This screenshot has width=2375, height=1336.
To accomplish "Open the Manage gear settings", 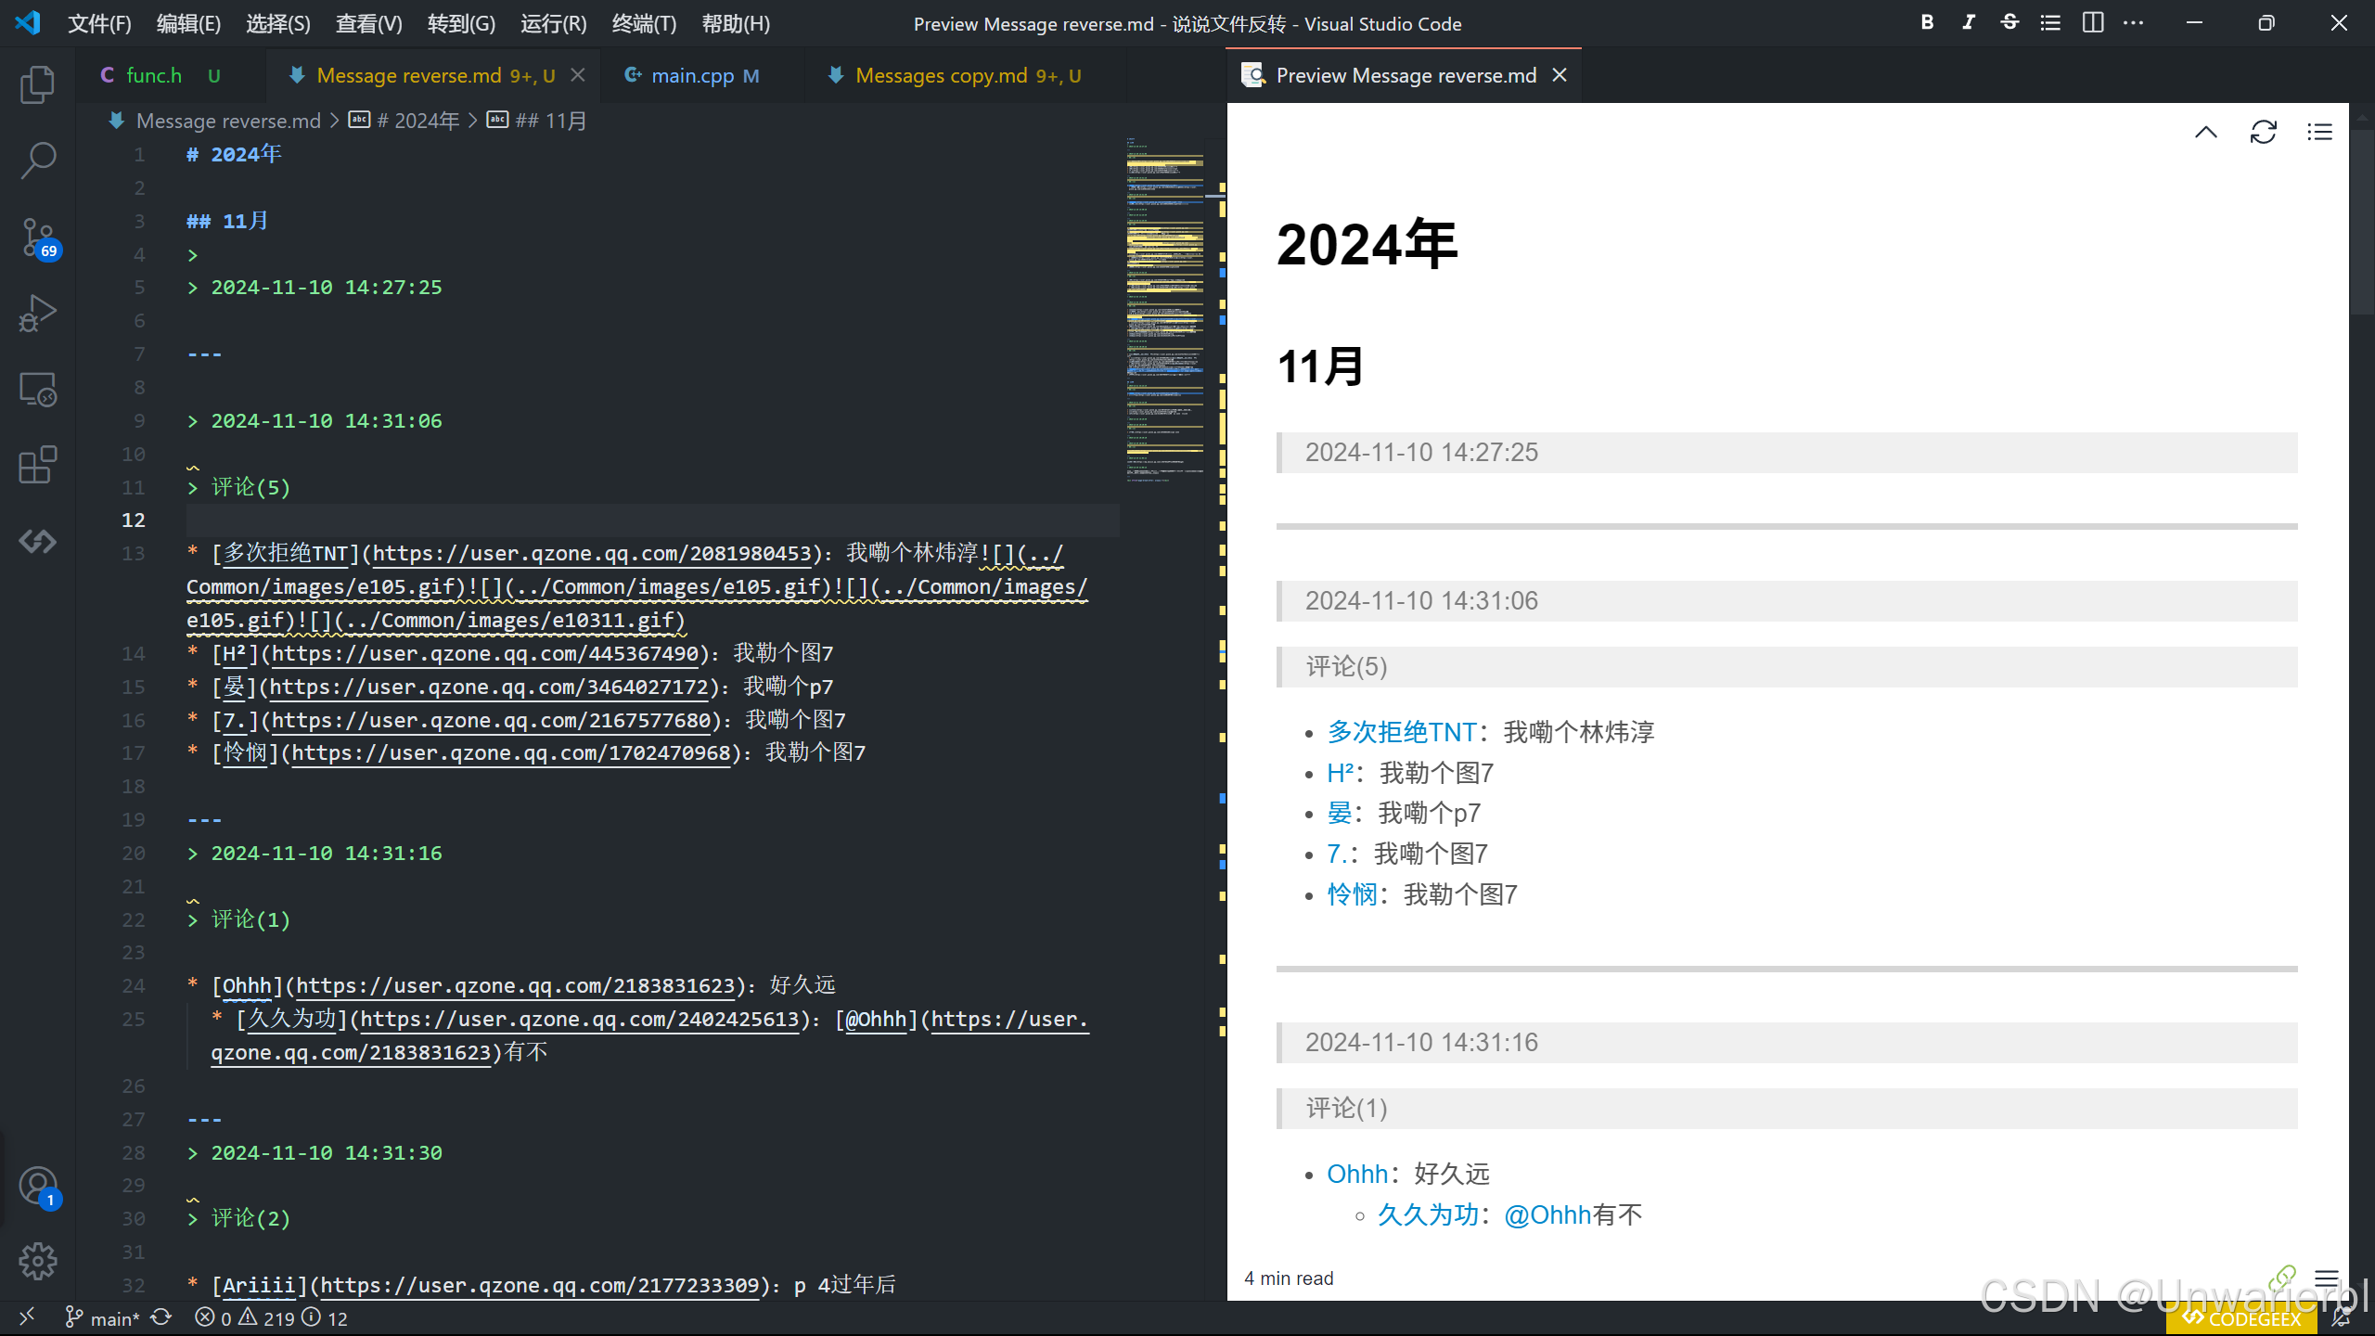I will 37,1261.
